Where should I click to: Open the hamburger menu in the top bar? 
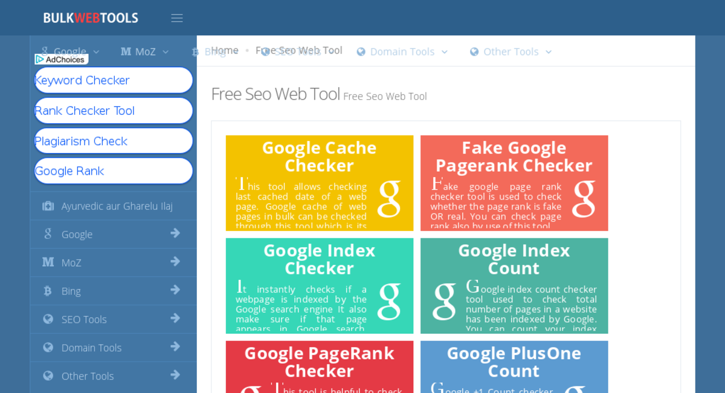pyautogui.click(x=176, y=18)
